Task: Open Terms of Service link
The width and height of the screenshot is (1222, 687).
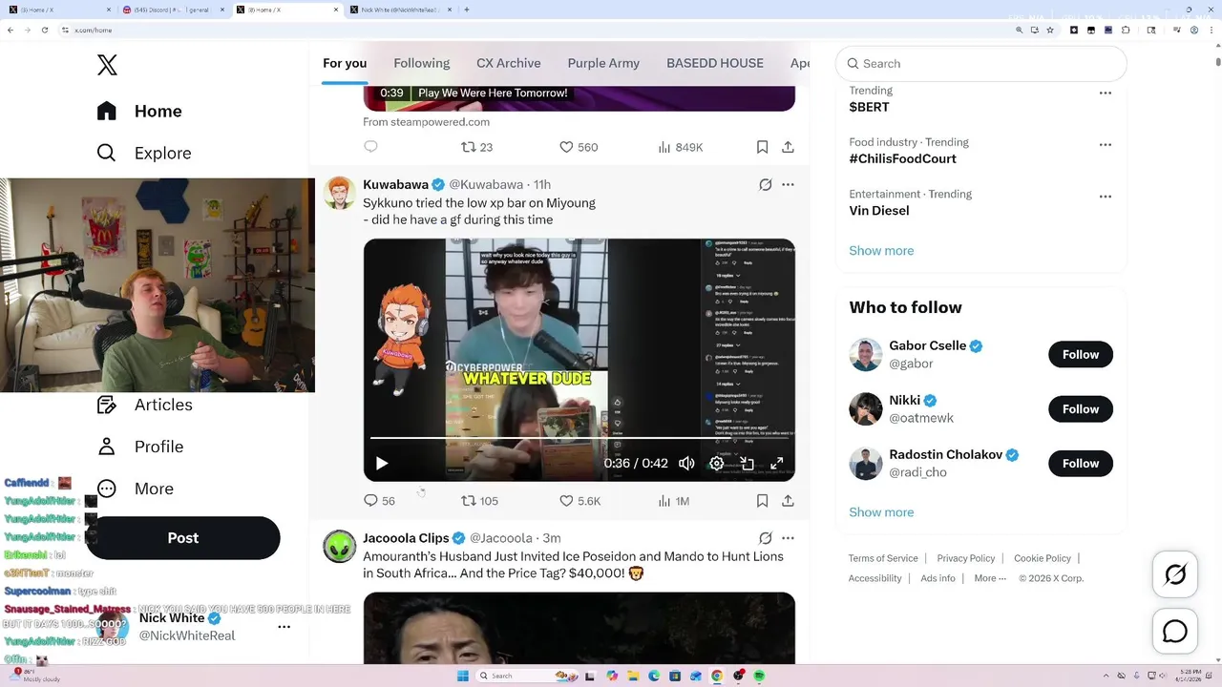Action: pyautogui.click(x=883, y=558)
